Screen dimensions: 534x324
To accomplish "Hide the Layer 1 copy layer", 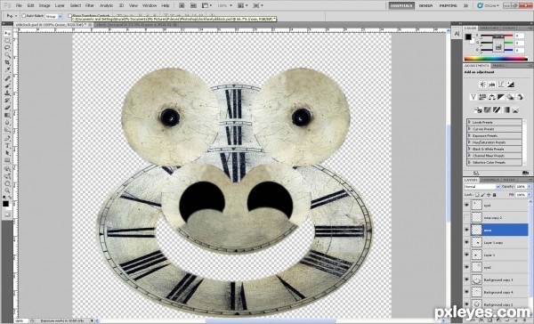I will 466,243.
